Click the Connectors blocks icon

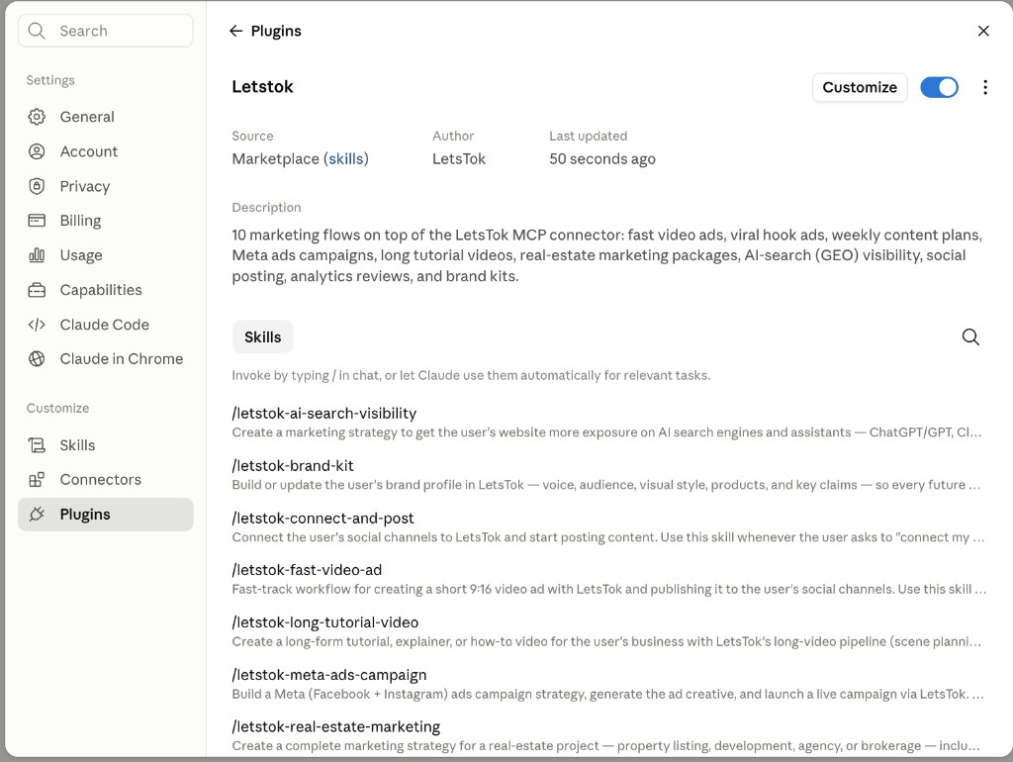point(37,480)
